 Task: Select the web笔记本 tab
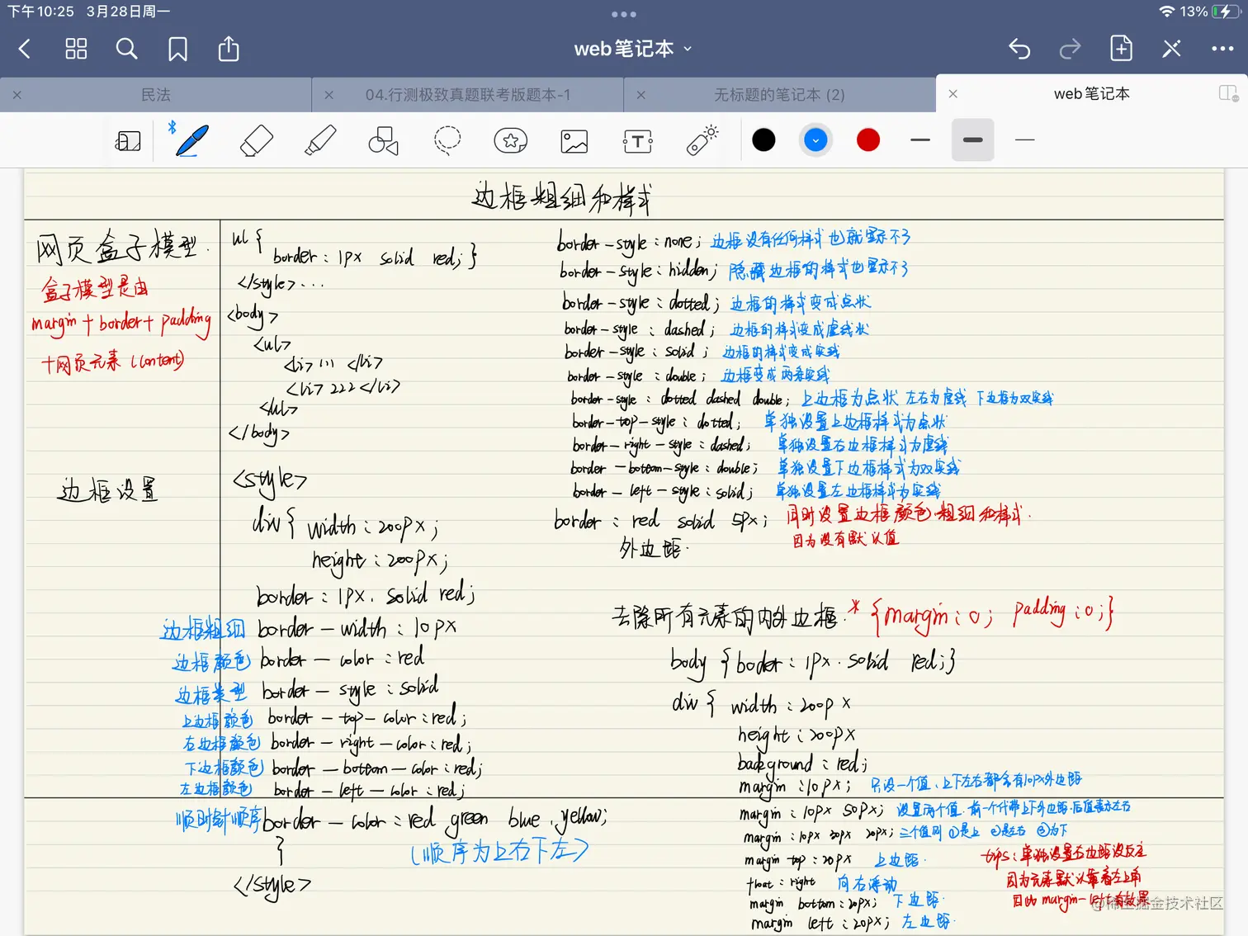click(1091, 94)
